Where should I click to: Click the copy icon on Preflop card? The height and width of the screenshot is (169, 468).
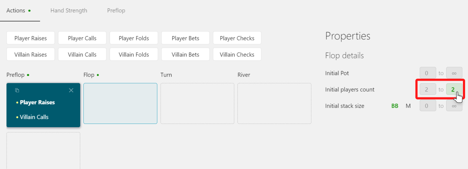[x=17, y=90]
